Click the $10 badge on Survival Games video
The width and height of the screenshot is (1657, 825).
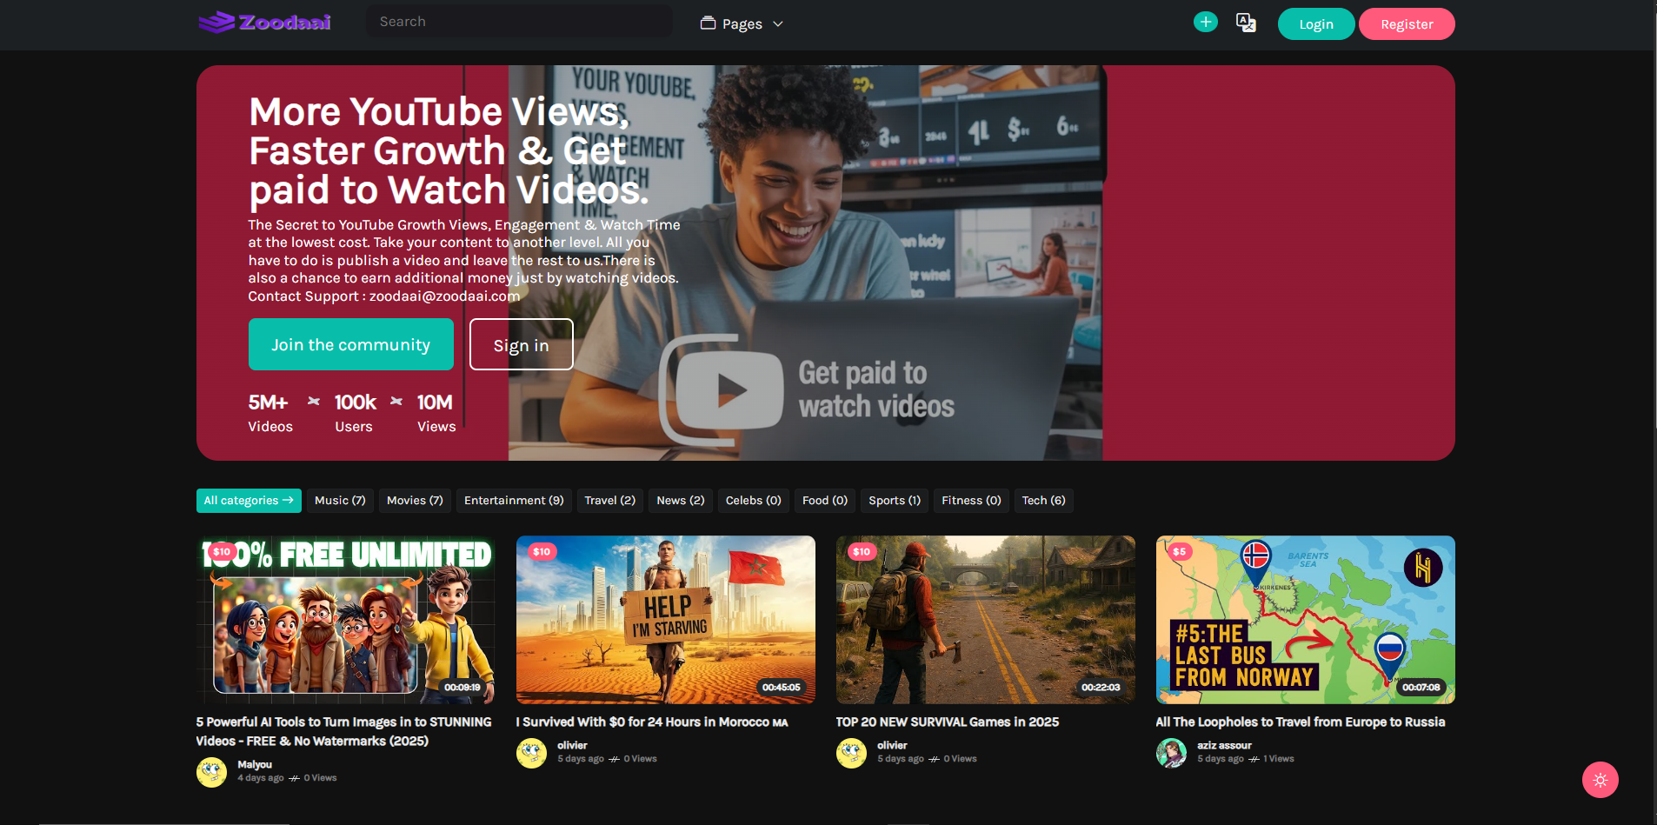pos(862,551)
